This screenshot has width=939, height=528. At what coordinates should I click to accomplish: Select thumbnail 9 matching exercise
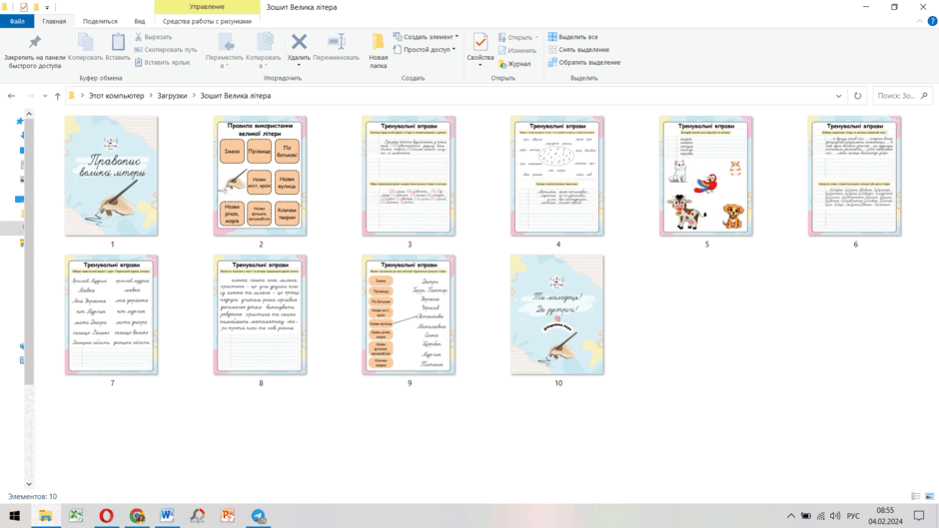409,314
